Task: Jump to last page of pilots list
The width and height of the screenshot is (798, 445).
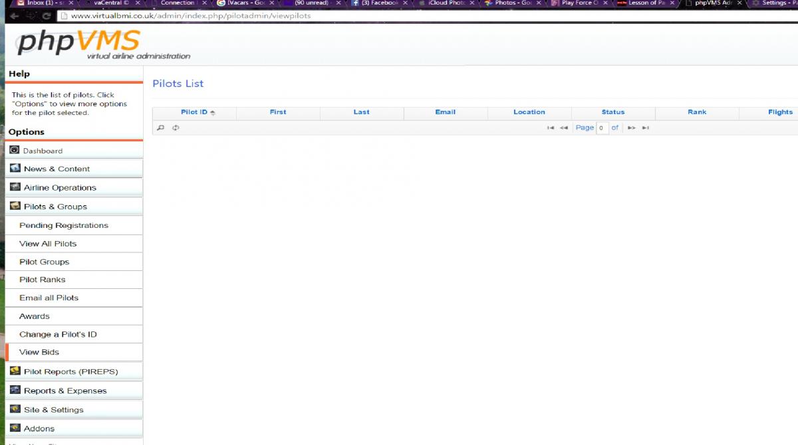Action: pyautogui.click(x=645, y=128)
